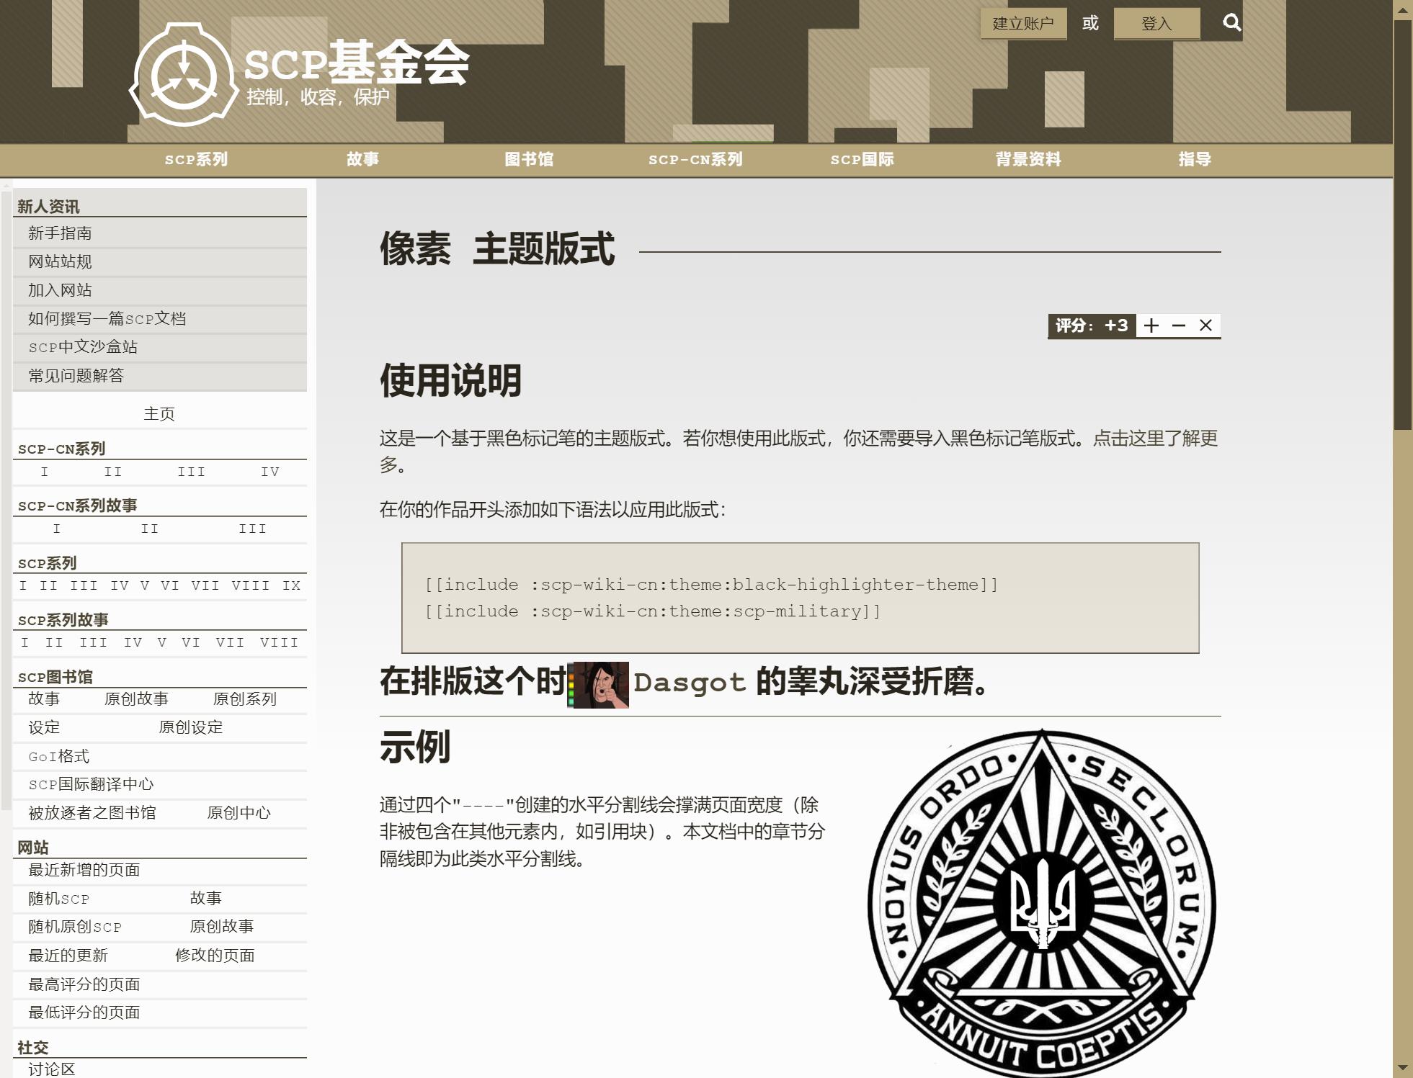Click the search magnifier icon
The width and height of the screenshot is (1413, 1078).
pos(1231,23)
